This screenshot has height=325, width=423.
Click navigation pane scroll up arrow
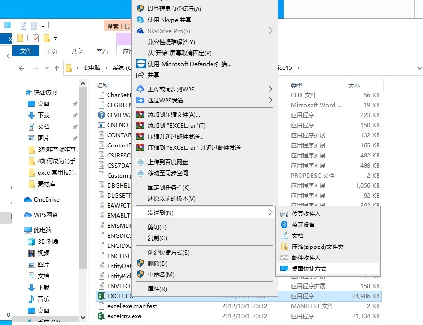coord(83,83)
